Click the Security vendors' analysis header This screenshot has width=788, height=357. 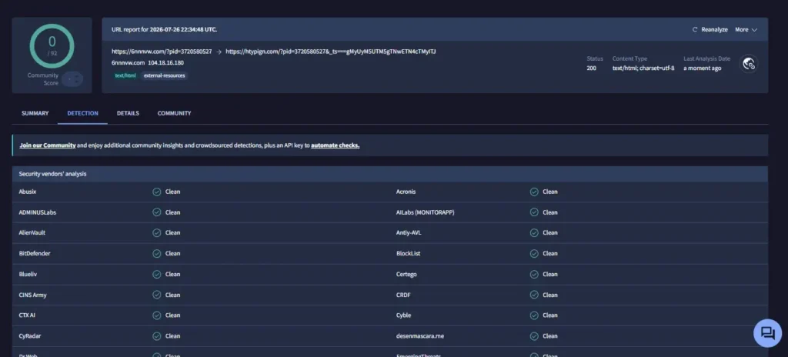click(53, 174)
